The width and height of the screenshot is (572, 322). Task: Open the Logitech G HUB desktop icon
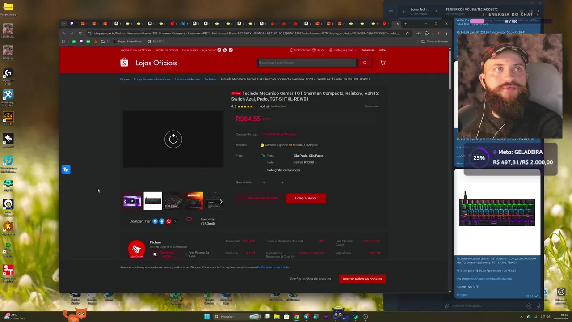click(8, 76)
